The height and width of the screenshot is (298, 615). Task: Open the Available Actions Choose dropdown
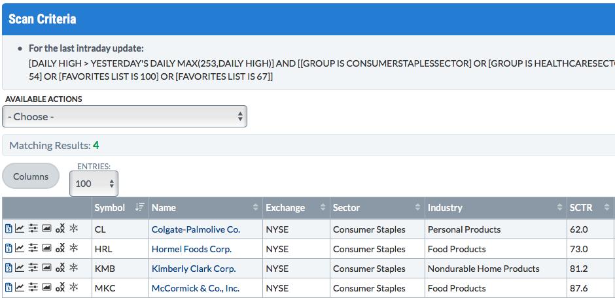[125, 116]
